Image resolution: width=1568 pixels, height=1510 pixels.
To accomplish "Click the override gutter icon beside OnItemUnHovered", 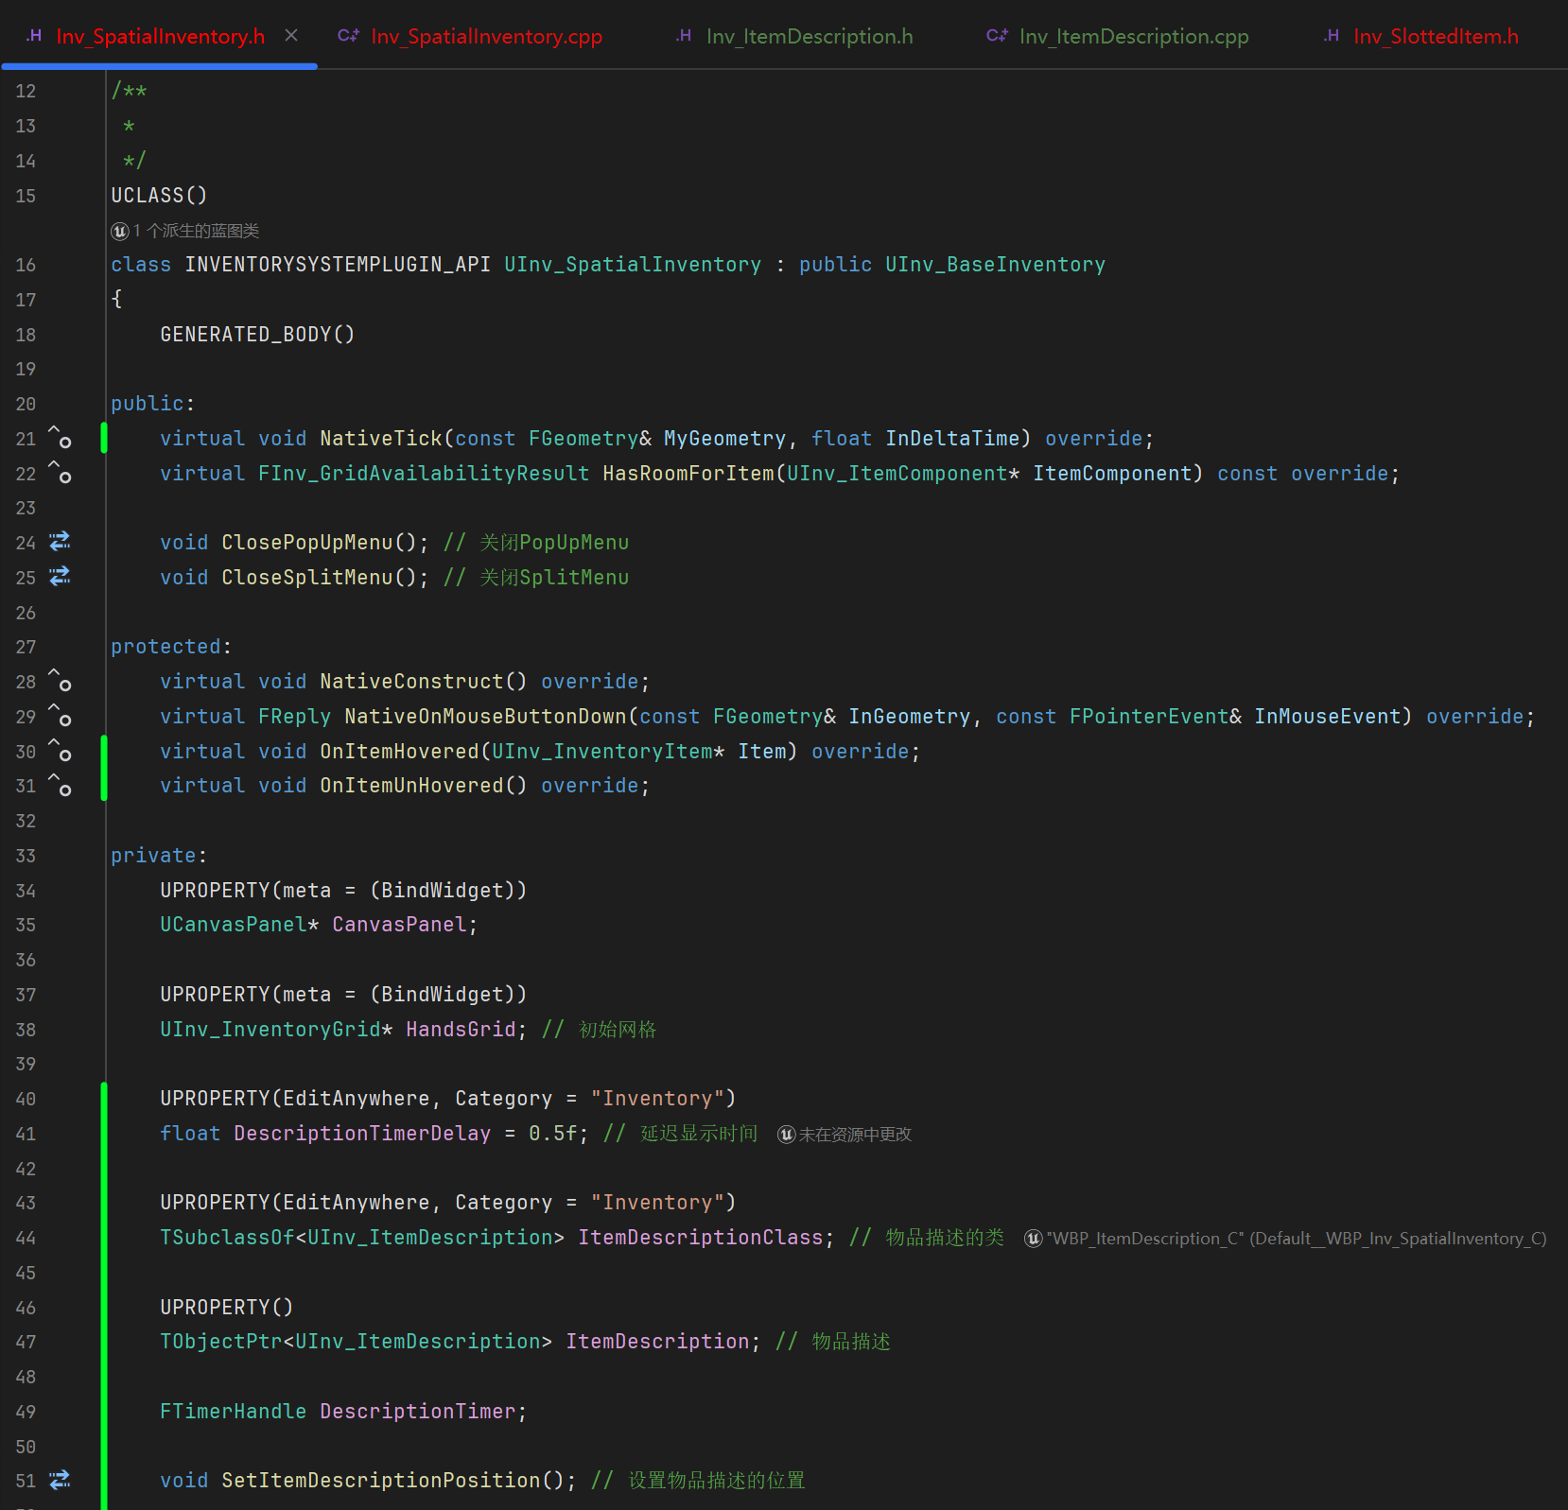I will coord(60,785).
